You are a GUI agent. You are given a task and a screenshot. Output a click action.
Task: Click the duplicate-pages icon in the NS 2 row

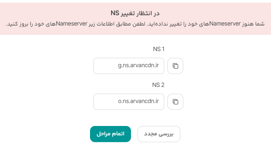(176, 102)
